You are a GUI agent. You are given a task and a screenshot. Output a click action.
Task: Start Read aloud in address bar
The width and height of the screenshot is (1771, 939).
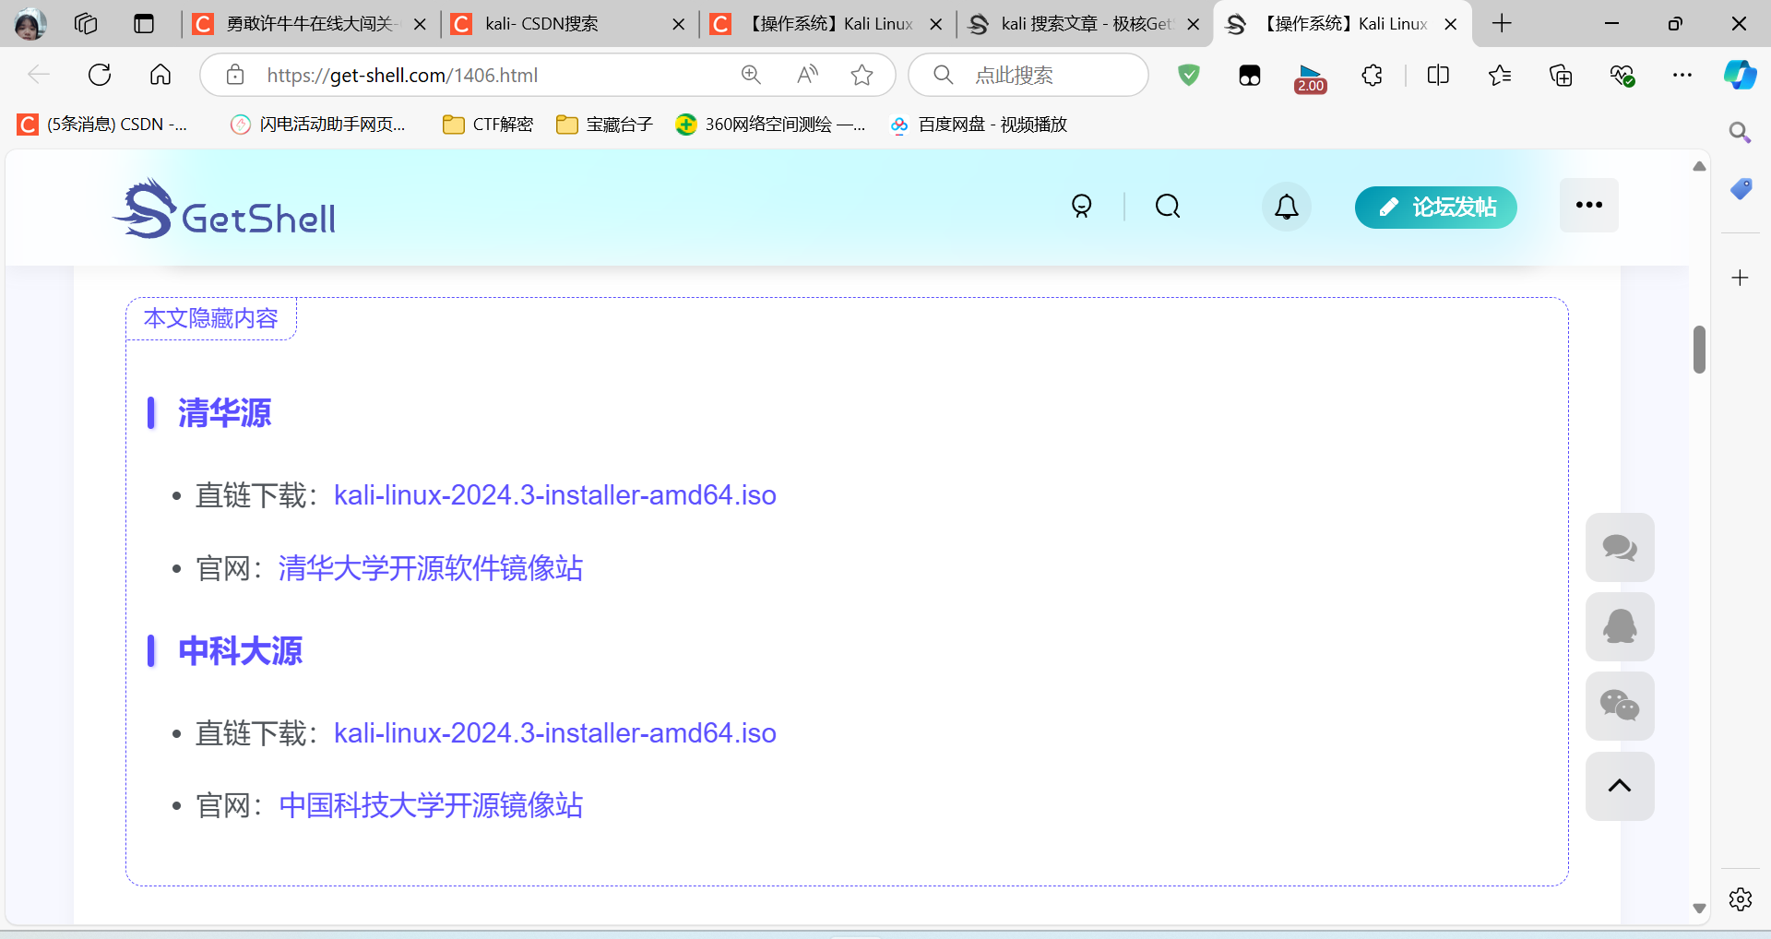coord(807,75)
